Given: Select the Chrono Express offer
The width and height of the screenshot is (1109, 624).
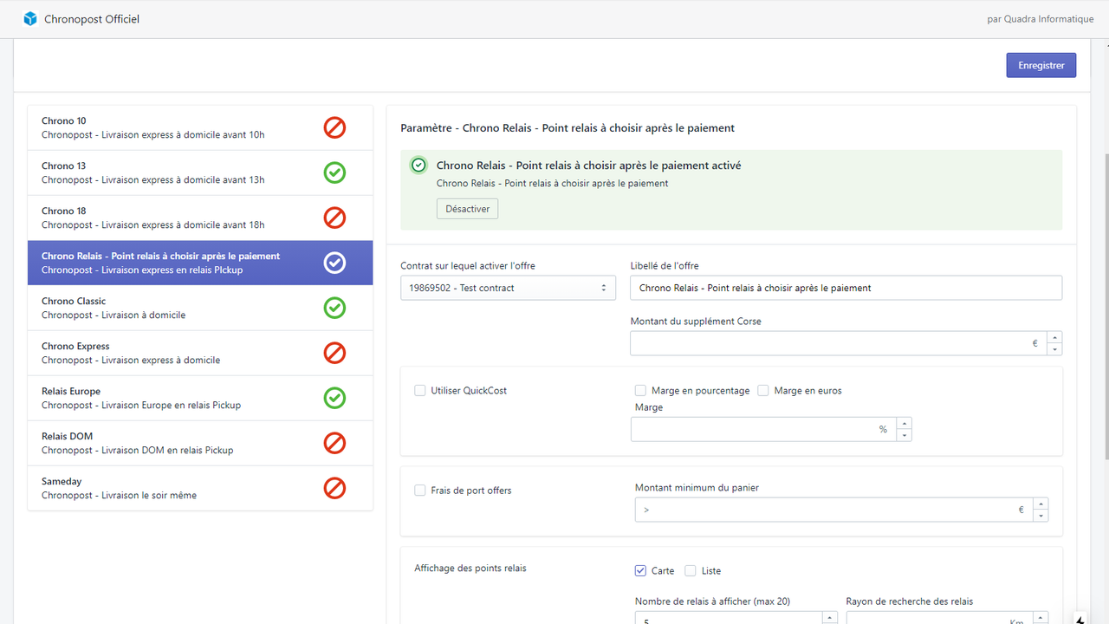Looking at the screenshot, I should point(200,354).
